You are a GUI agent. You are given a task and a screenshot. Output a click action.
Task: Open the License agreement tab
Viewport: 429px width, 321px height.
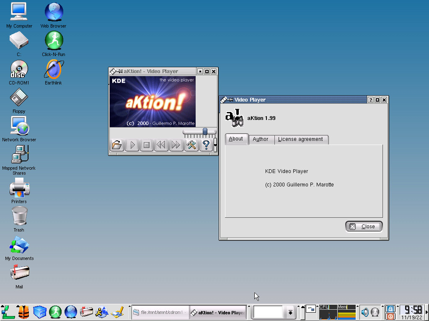tap(300, 139)
